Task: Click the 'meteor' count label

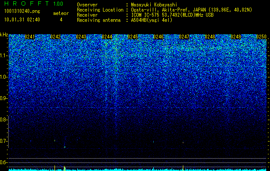Action: click(x=61, y=13)
